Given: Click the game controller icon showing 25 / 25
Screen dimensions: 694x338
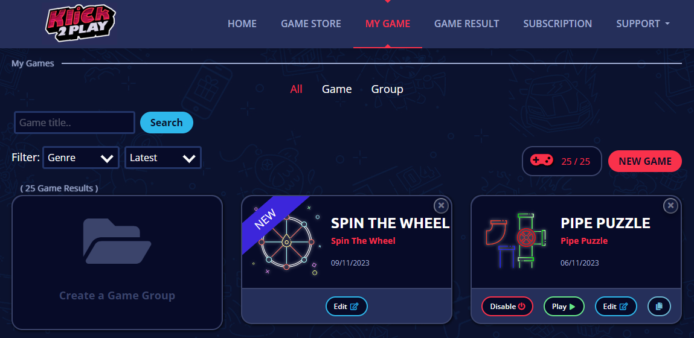Looking at the screenshot, I should (x=542, y=161).
